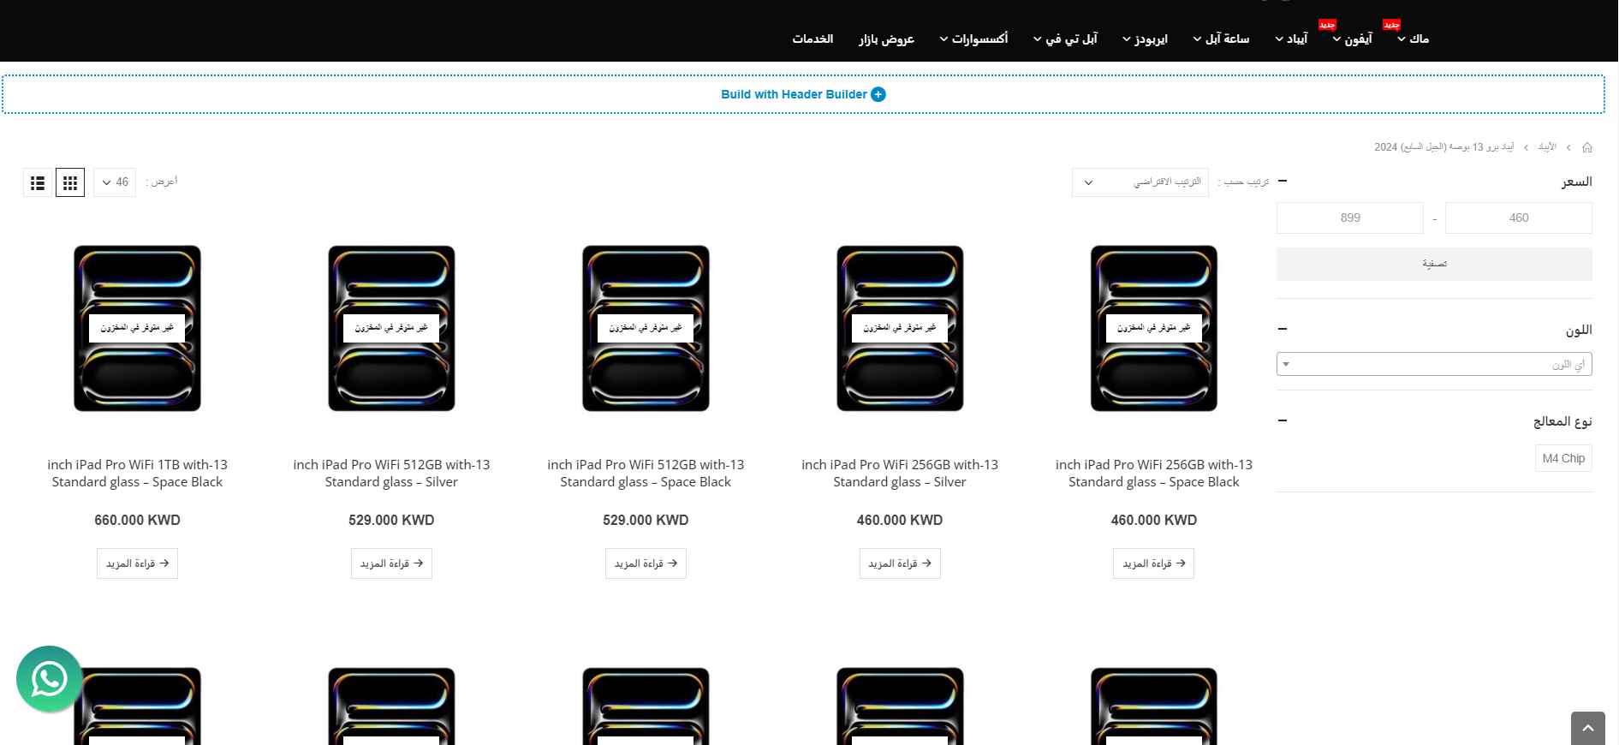Open the iPad Pro WiFi 256GB Space Black title
Screen dimensions: 1619x745
(1154, 474)
